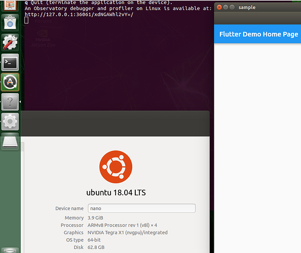Open System Settings gear dock icon
This screenshot has width=301, height=253.
(10, 121)
